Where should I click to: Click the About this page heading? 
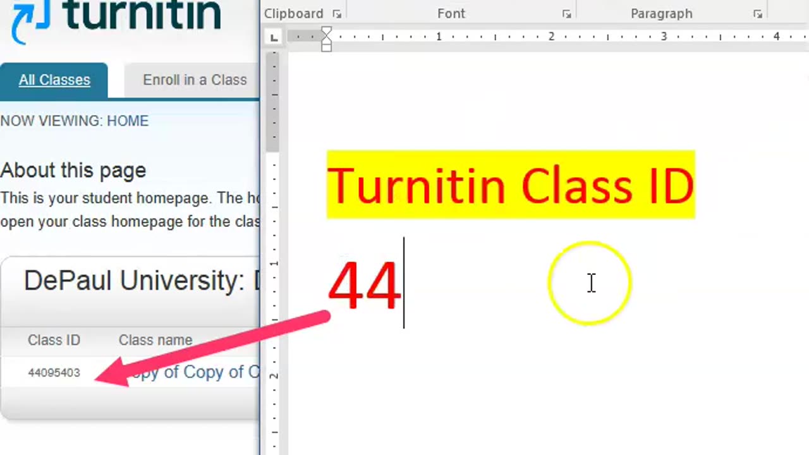[73, 170]
